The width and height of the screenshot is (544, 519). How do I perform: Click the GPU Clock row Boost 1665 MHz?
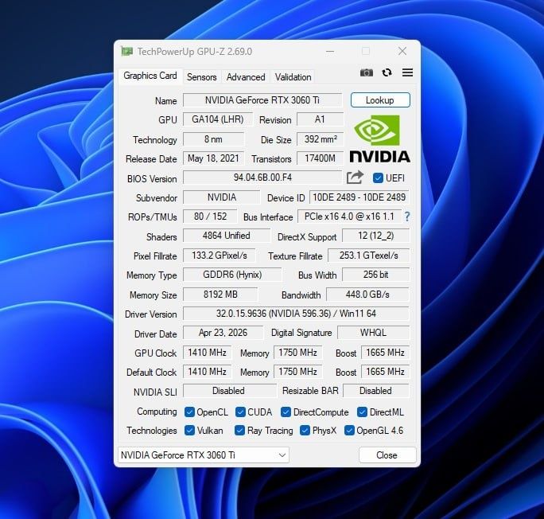tap(385, 353)
